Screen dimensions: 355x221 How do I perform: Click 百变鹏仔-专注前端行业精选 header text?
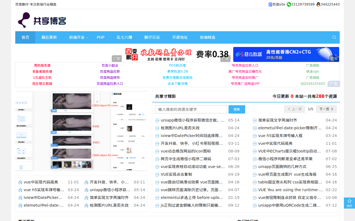tap(36, 4)
